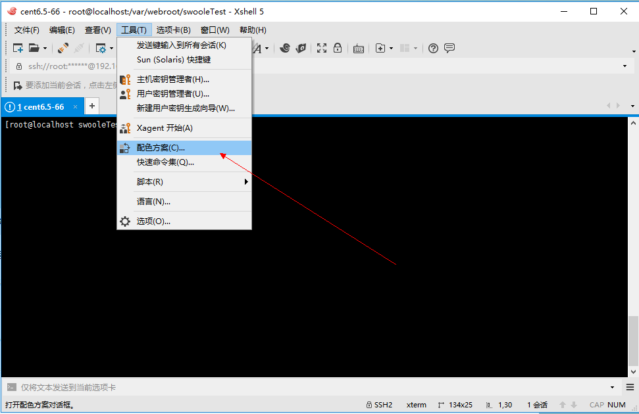Expand the New transfer dropdown arrow
The height and width of the screenshot is (414, 639).
point(391,49)
